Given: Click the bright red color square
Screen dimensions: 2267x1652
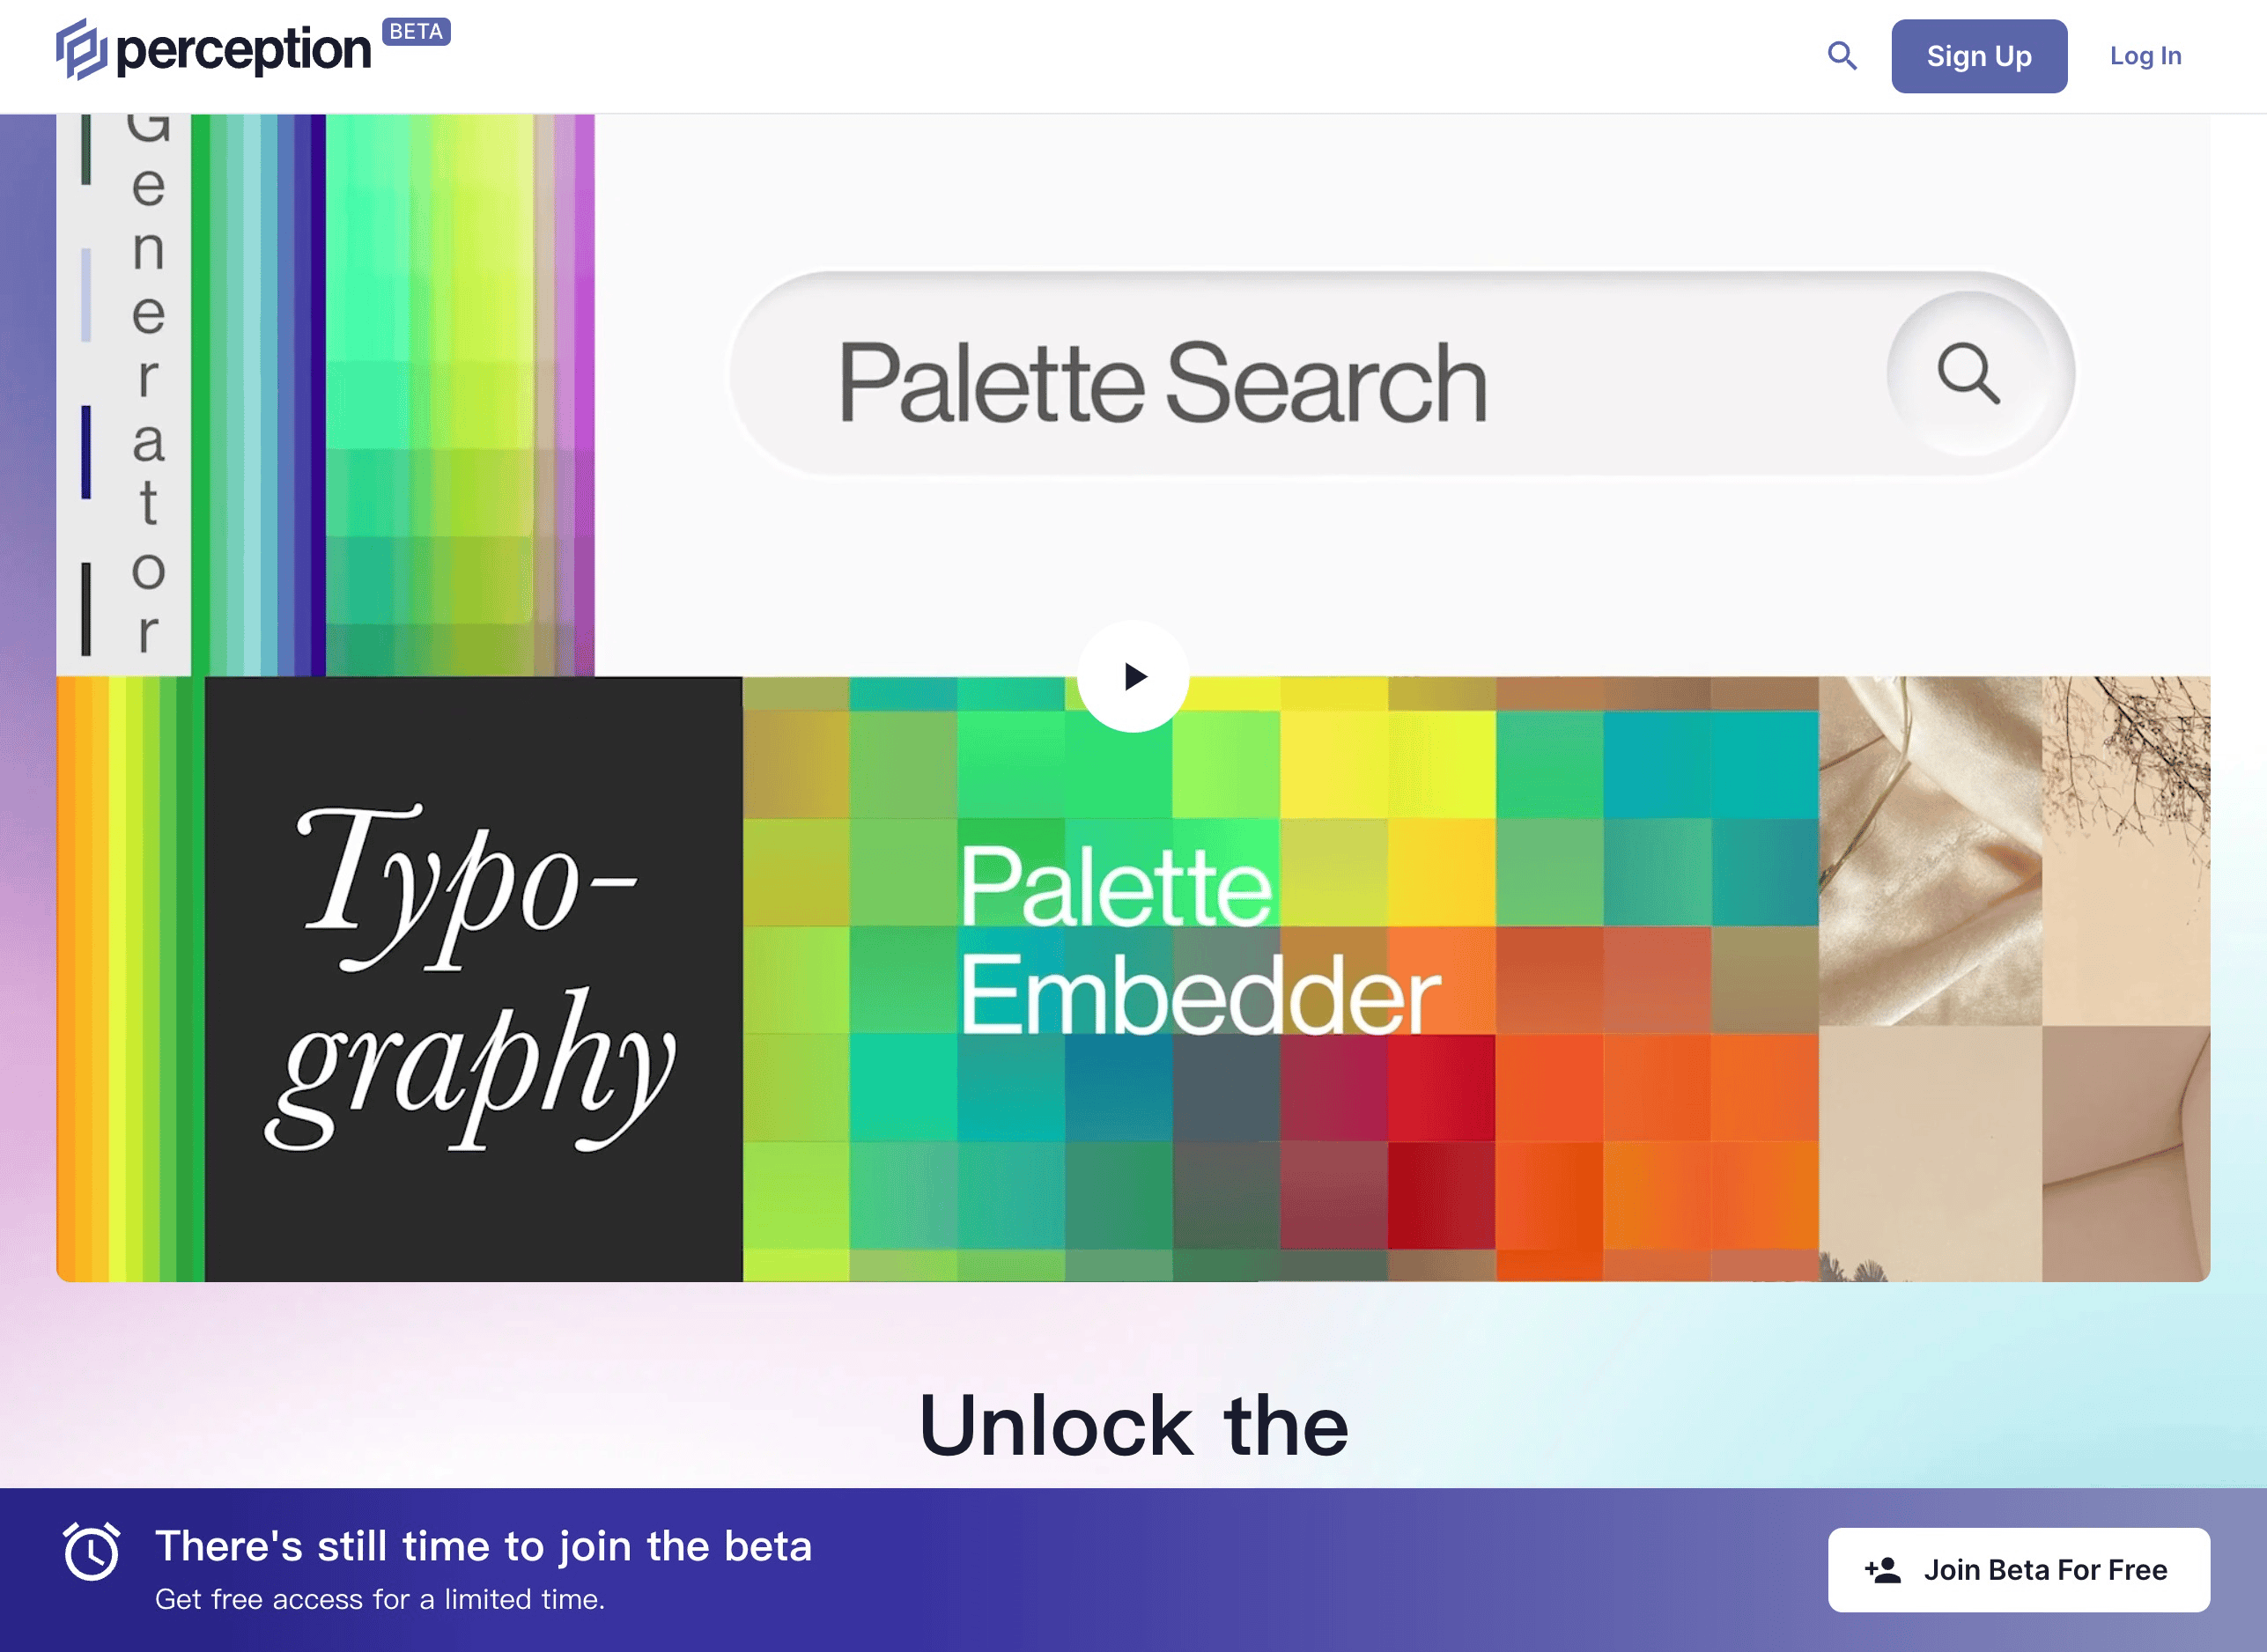Looking at the screenshot, I should click(x=1441, y=1088).
